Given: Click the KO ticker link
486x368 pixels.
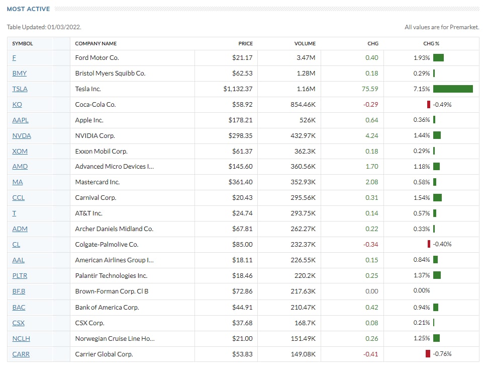Looking at the screenshot, I should (17, 105).
